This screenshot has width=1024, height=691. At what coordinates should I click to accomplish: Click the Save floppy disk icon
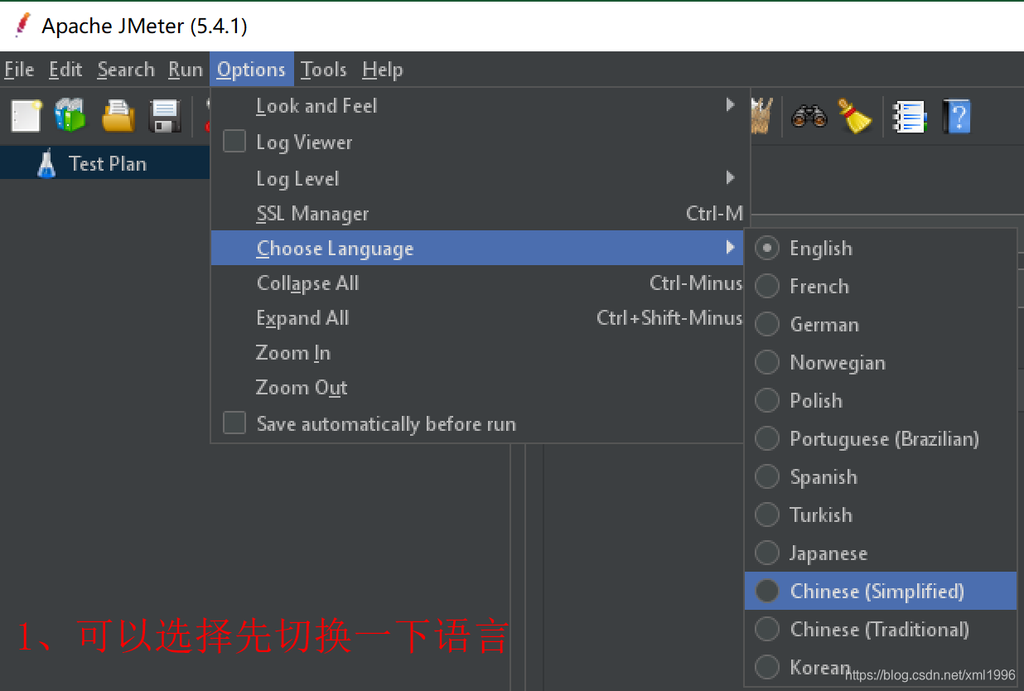pyautogui.click(x=165, y=116)
